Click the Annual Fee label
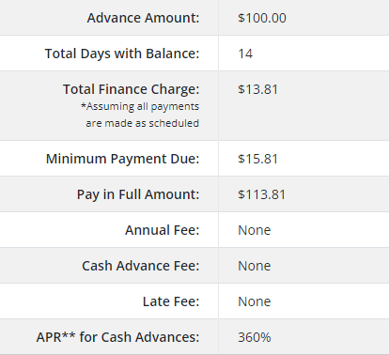The image size is (389, 355). (163, 230)
